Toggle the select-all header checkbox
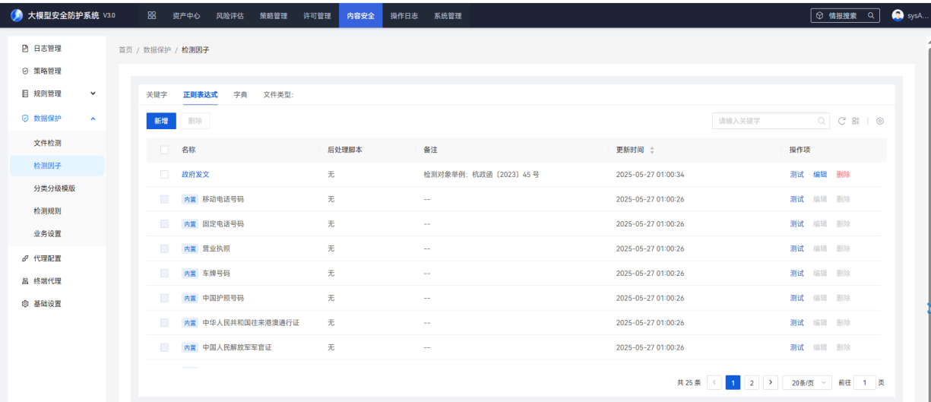Image resolution: width=931 pixels, height=402 pixels. click(164, 150)
